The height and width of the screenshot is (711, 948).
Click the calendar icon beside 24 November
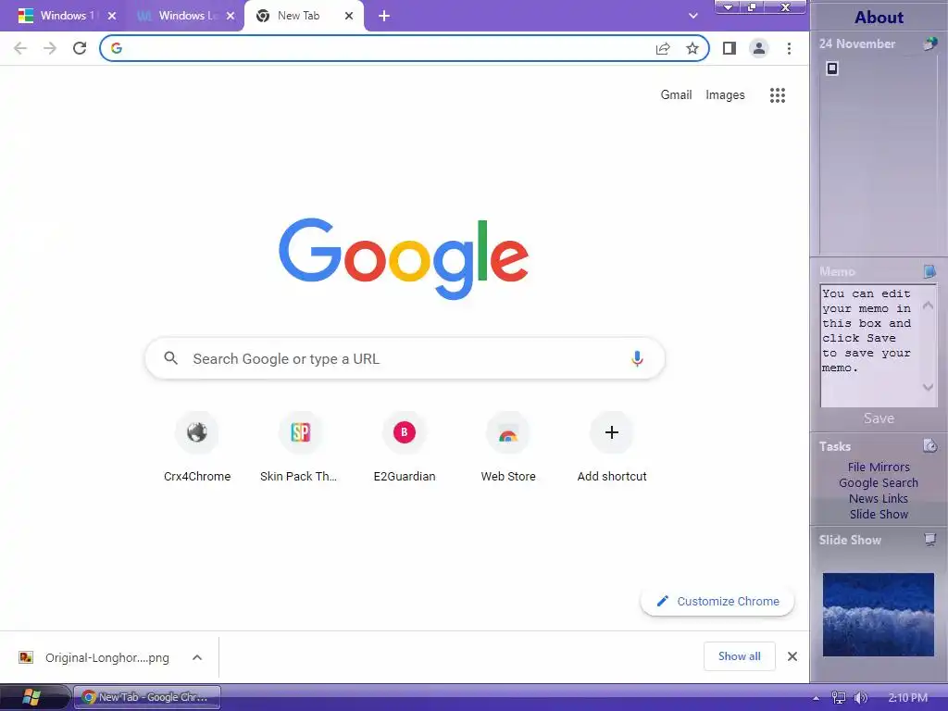929,44
